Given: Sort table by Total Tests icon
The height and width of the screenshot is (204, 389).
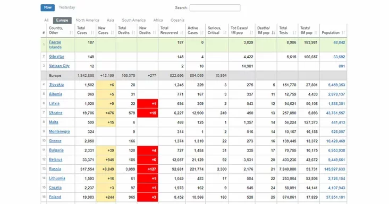Looking at the screenshot, I should pyautogui.click(x=294, y=33).
